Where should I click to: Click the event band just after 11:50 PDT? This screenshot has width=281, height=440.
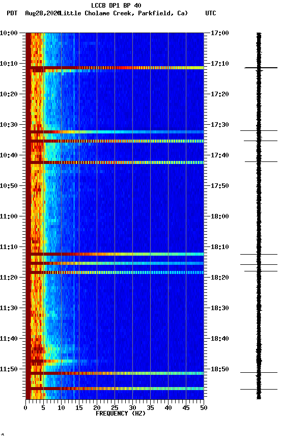115,373
